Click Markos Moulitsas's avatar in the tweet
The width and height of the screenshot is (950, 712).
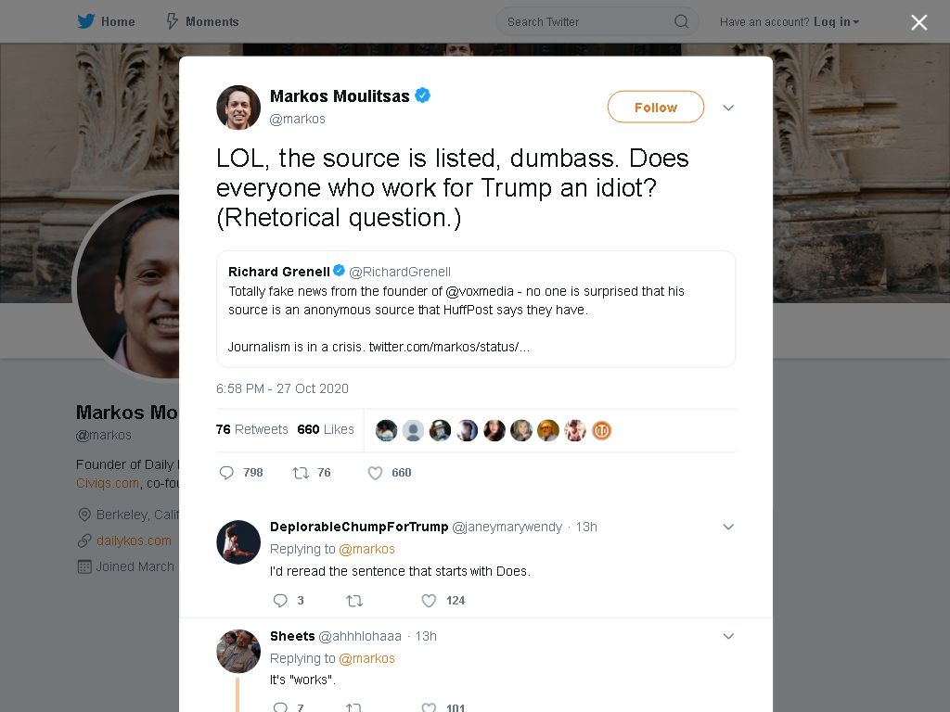[238, 108]
